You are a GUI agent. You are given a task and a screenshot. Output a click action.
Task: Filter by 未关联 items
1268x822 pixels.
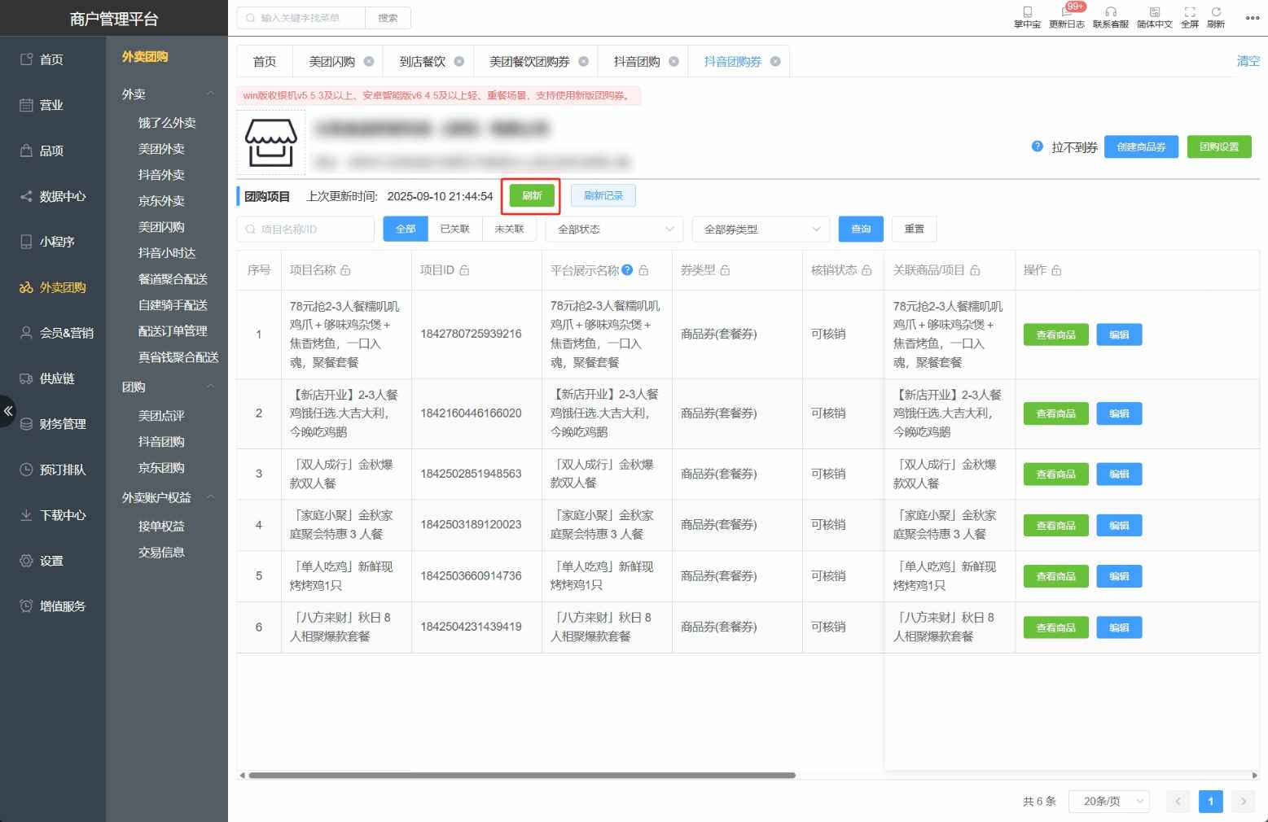tap(509, 230)
